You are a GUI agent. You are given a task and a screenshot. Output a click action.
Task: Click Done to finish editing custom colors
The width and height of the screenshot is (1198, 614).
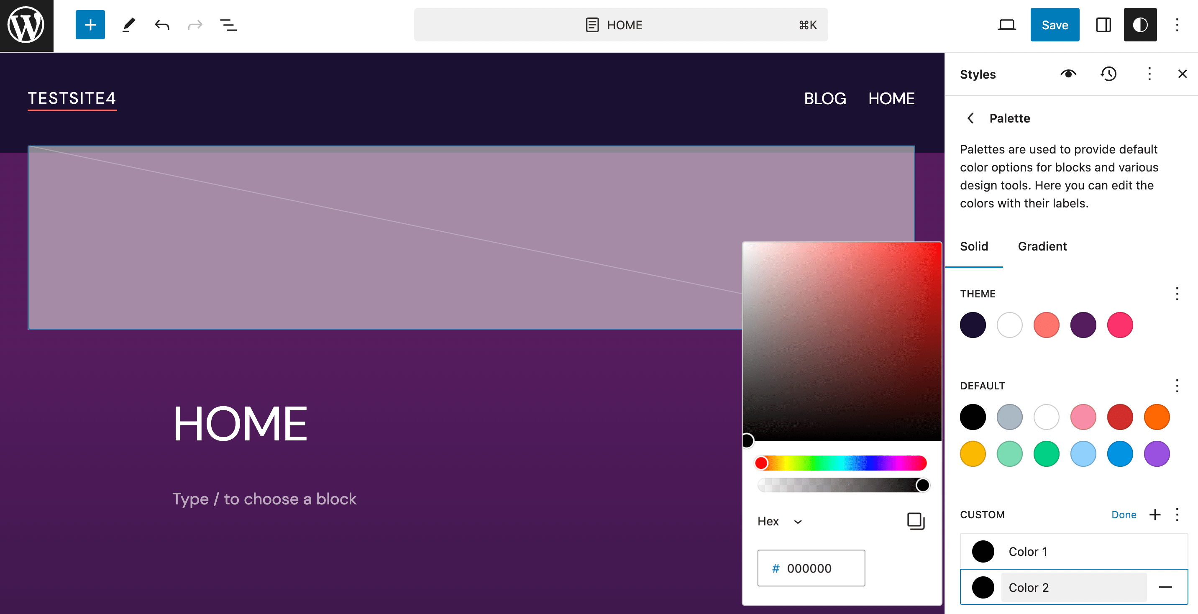click(x=1124, y=515)
